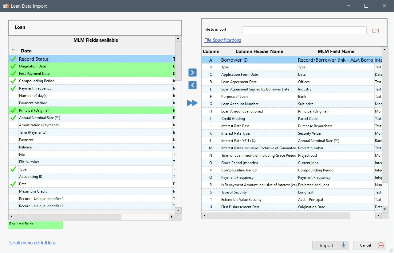Click the File to import text field
394x253 pixels.
pyautogui.click(x=304, y=30)
